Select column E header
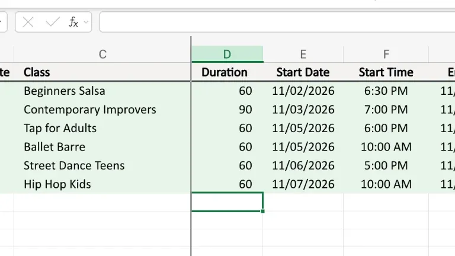Screen dimensions: 455x256 (303, 55)
